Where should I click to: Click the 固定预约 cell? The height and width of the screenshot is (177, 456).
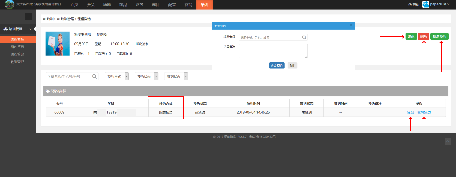tap(166, 112)
